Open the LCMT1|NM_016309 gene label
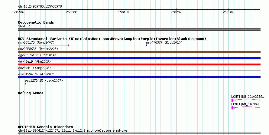 click(245, 104)
